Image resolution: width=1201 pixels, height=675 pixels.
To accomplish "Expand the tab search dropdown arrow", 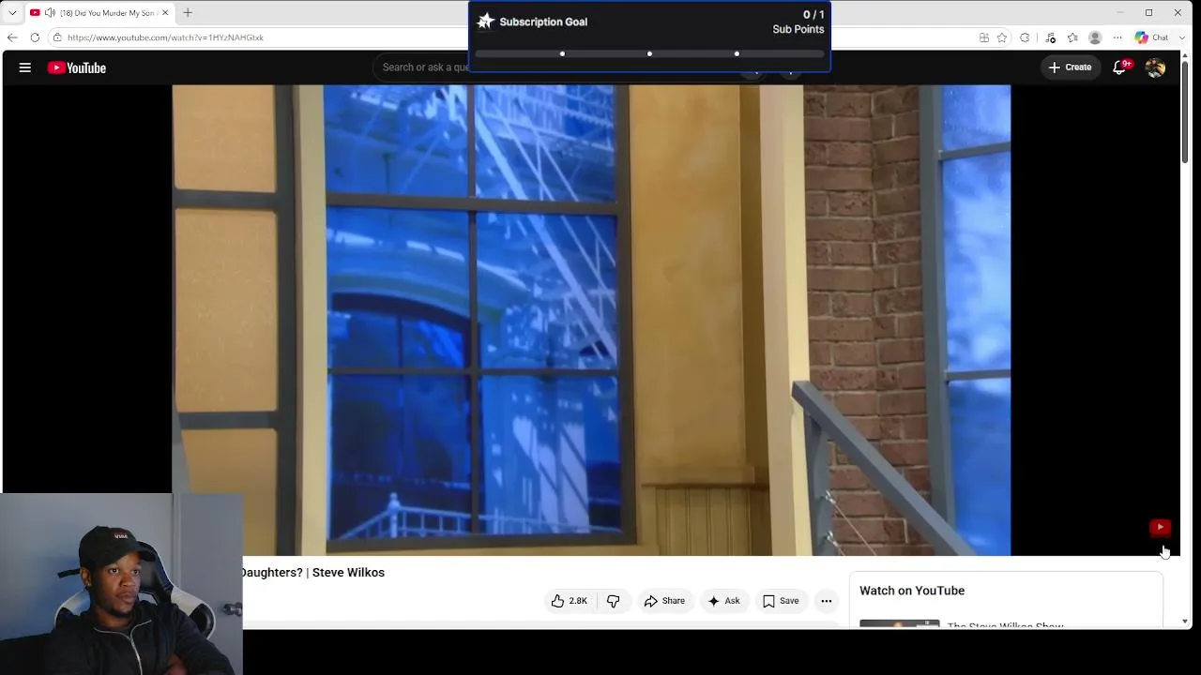I will (x=12, y=13).
